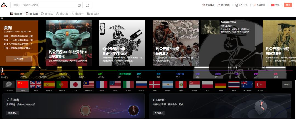This screenshot has height=119, width=296.
Task: Select the 阿根廷 flag icon
Action: click(x=168, y=85)
